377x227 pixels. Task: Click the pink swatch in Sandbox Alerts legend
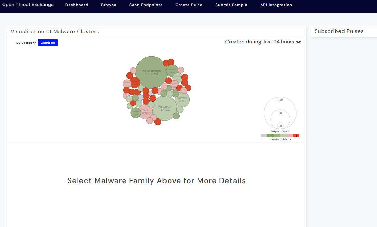[x=290, y=136]
